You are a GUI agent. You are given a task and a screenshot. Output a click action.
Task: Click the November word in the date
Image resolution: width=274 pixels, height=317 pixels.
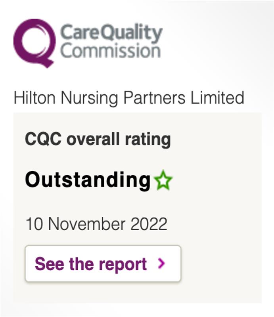pyautogui.click(x=86, y=224)
